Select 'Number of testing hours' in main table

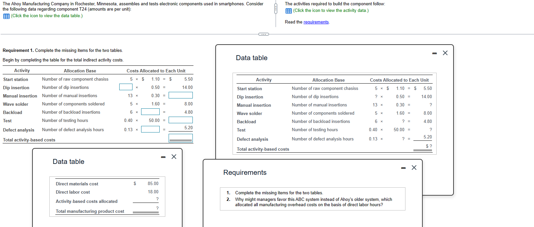pyautogui.click(x=65, y=120)
